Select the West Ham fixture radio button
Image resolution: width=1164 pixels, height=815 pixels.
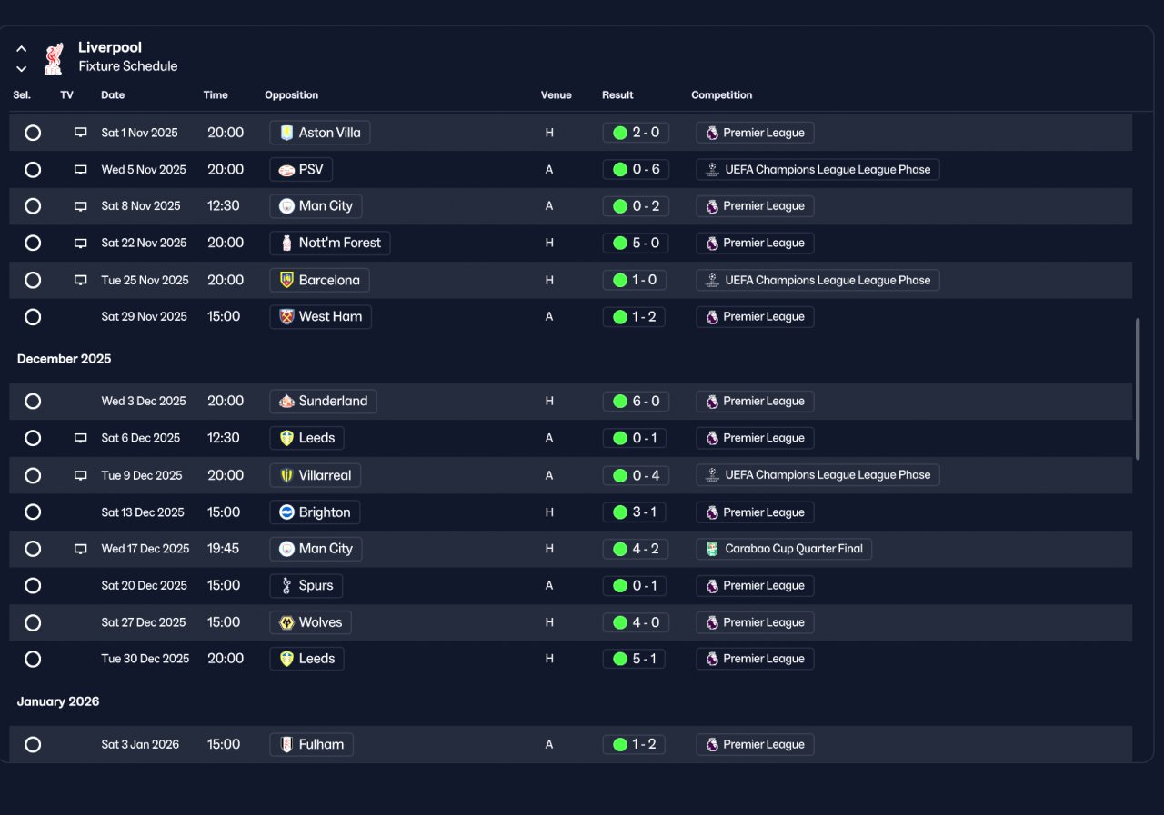point(33,317)
